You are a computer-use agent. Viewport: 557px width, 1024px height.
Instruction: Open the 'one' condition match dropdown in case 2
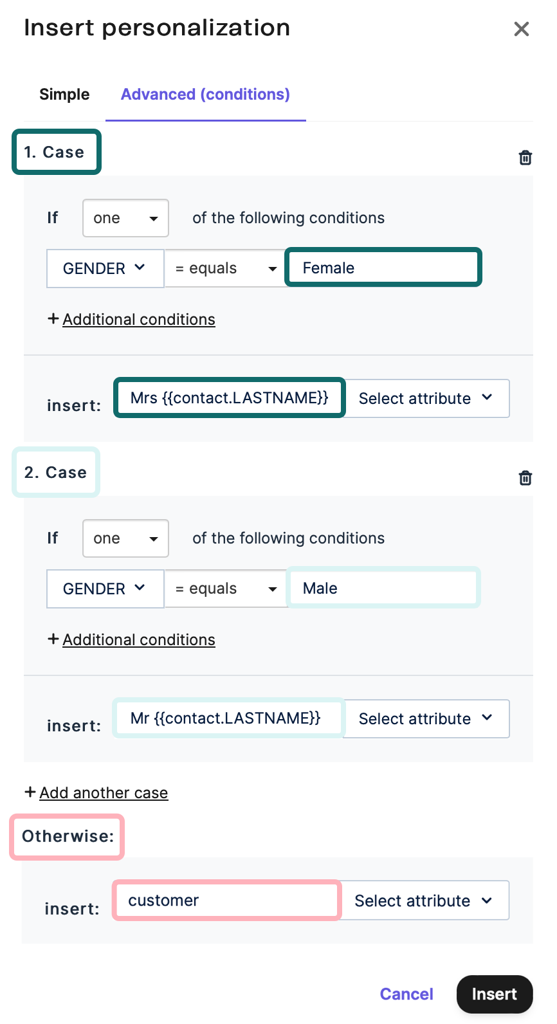(125, 538)
